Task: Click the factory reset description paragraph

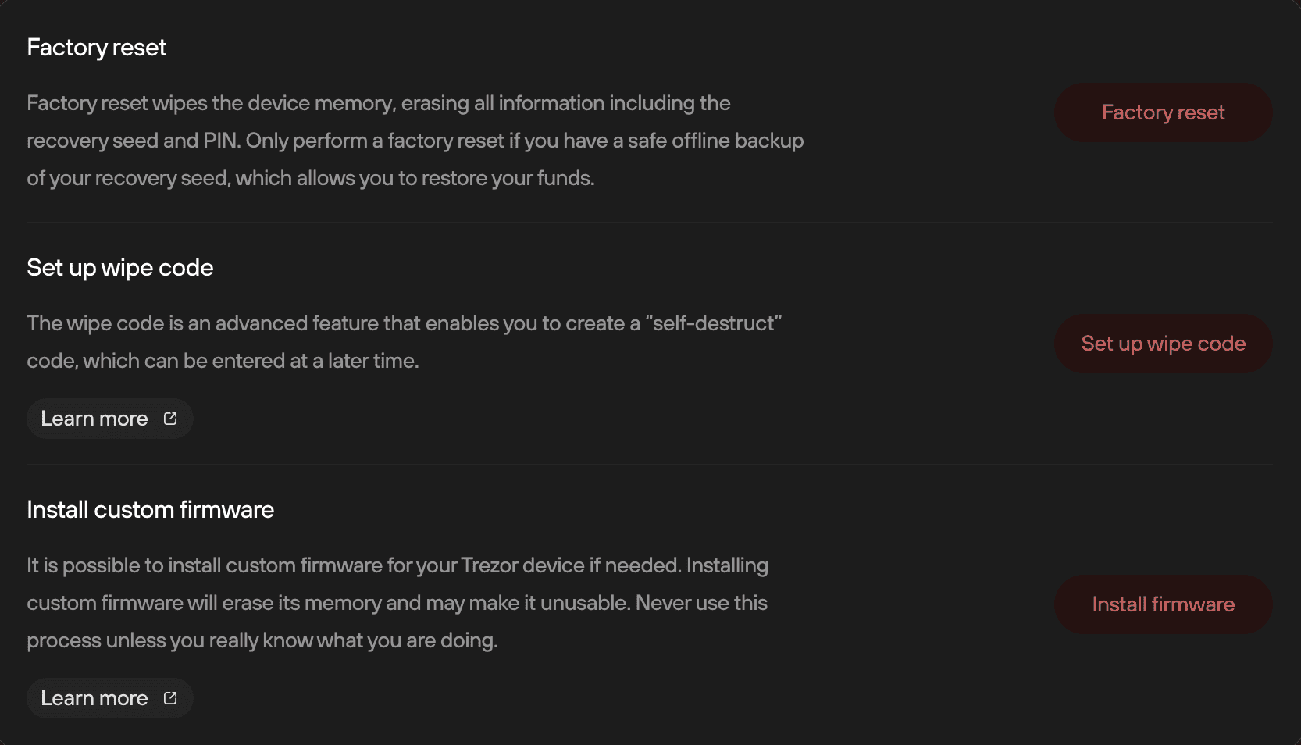Action: point(415,141)
